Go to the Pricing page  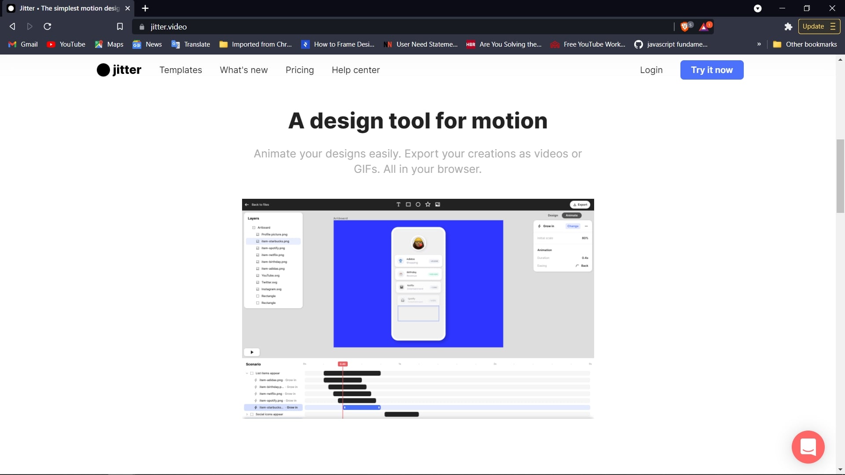click(300, 70)
